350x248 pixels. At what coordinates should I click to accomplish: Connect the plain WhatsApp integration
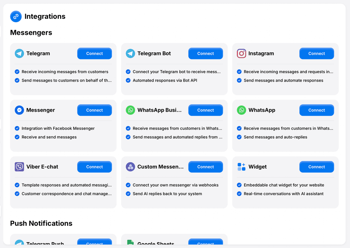[317, 110]
